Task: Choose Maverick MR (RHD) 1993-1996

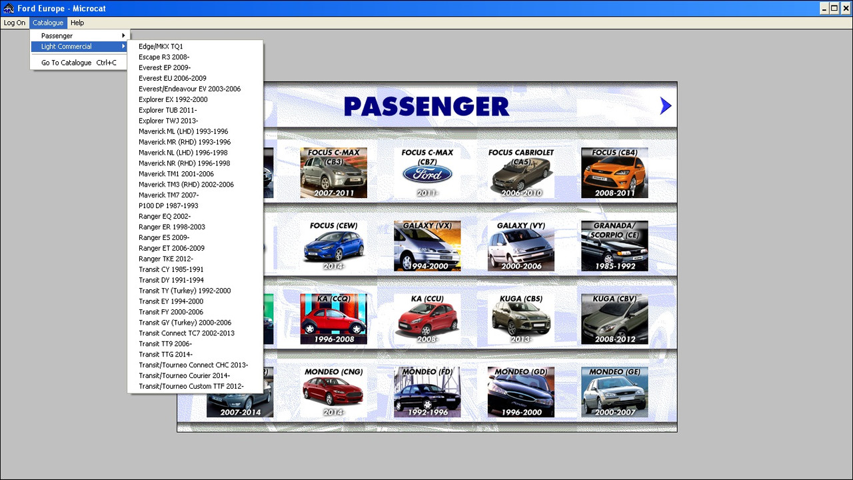Action: click(195, 143)
